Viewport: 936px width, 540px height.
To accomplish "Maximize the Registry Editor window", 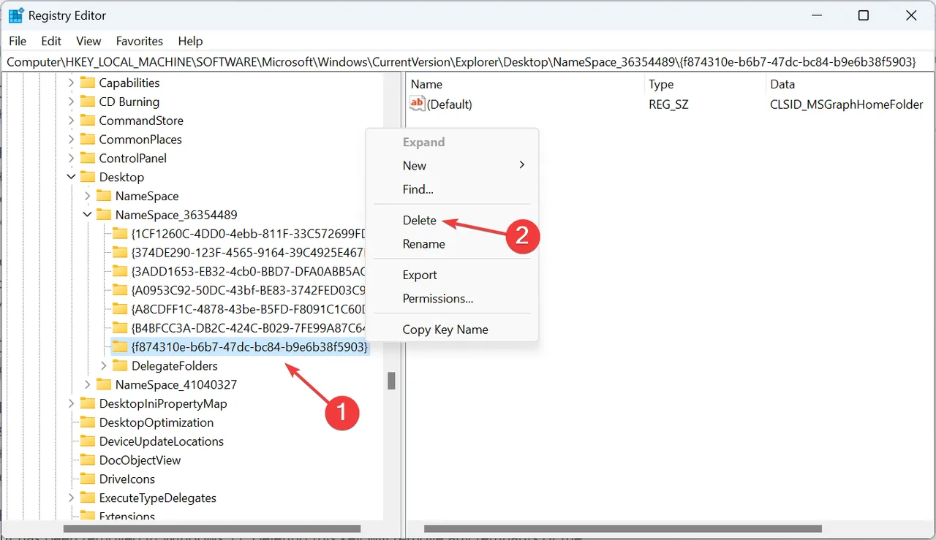I will [x=863, y=15].
